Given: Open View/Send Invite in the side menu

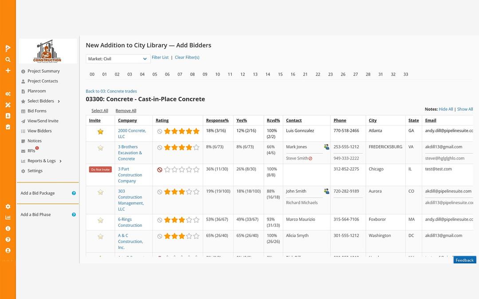Looking at the screenshot, I should click(x=40, y=121).
